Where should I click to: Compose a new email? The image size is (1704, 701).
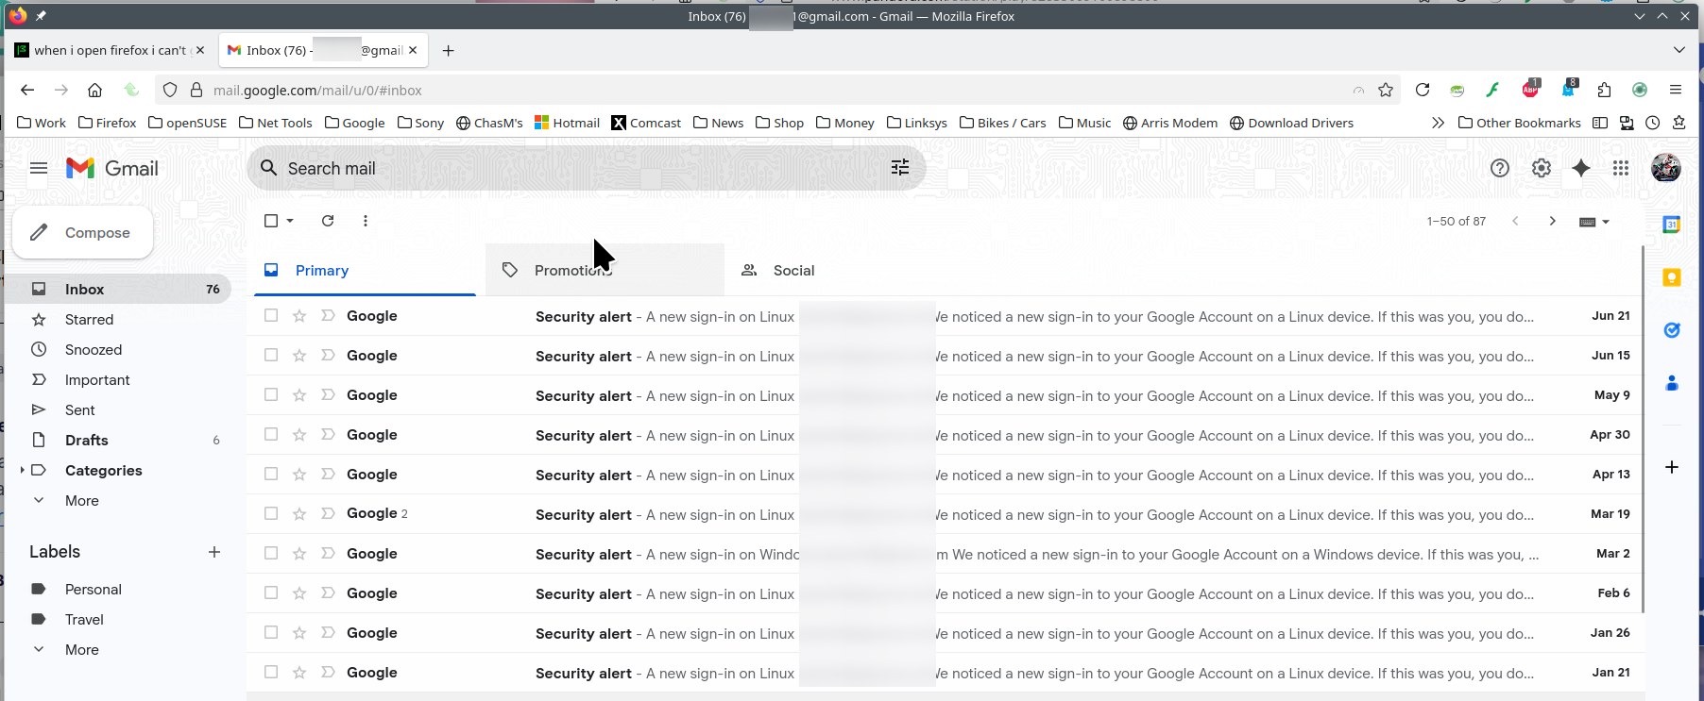82,232
